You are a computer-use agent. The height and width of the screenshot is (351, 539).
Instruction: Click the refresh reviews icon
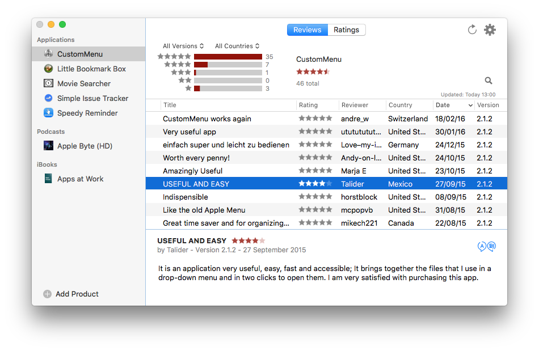click(472, 30)
